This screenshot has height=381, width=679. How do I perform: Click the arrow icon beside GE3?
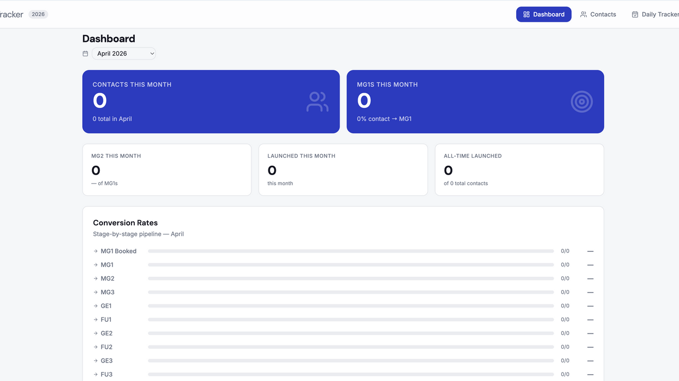95,361
